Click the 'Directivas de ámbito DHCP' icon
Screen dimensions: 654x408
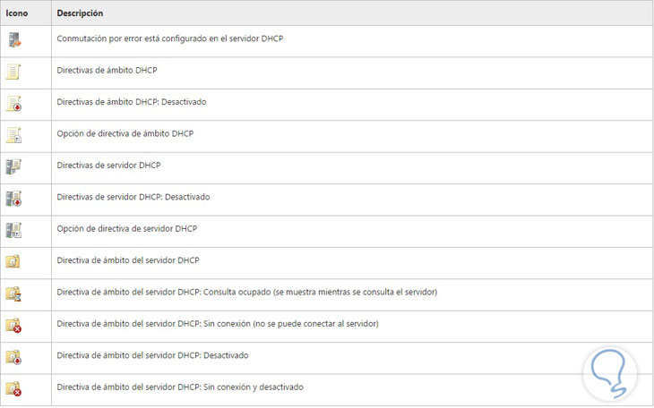click(13, 72)
